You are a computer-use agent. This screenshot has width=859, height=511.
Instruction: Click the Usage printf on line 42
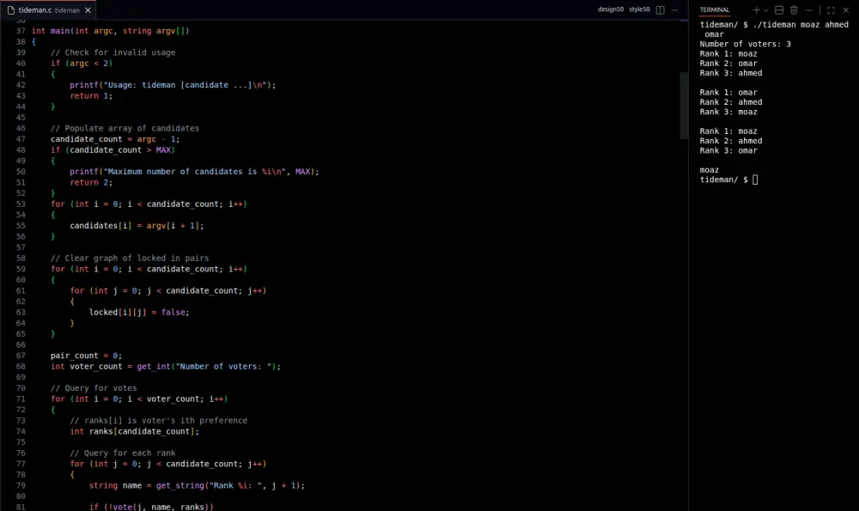pos(173,85)
